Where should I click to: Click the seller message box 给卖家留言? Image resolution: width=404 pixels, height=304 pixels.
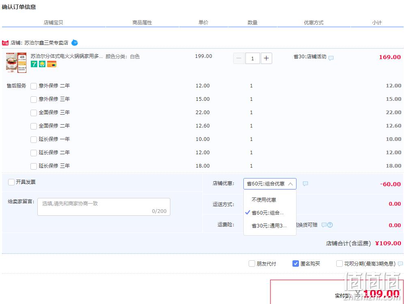click(103, 207)
